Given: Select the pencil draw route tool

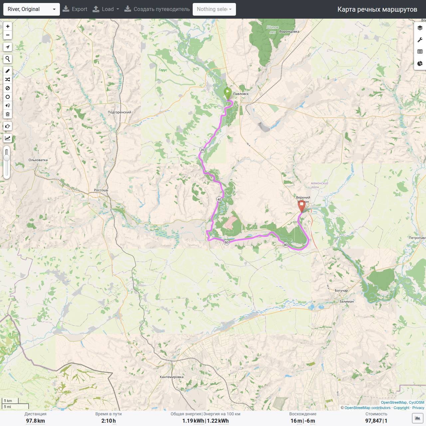Looking at the screenshot, I should coord(8,71).
